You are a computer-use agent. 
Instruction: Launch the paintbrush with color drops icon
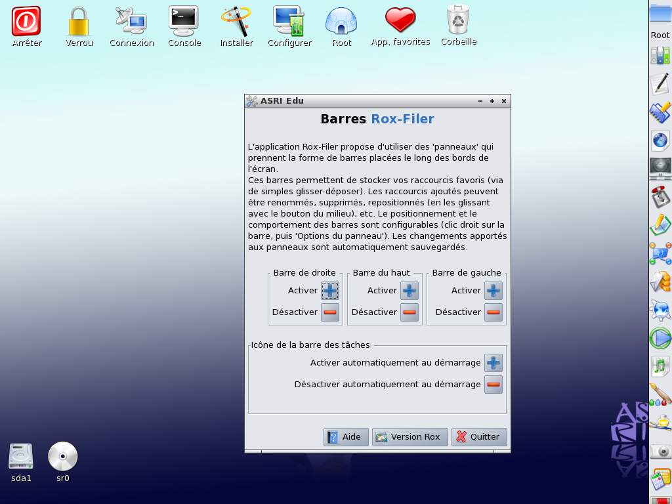coord(660,394)
